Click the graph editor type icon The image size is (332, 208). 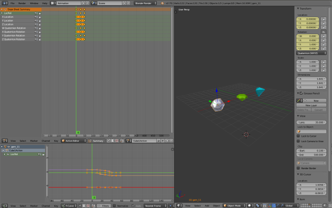[x=5, y=206]
